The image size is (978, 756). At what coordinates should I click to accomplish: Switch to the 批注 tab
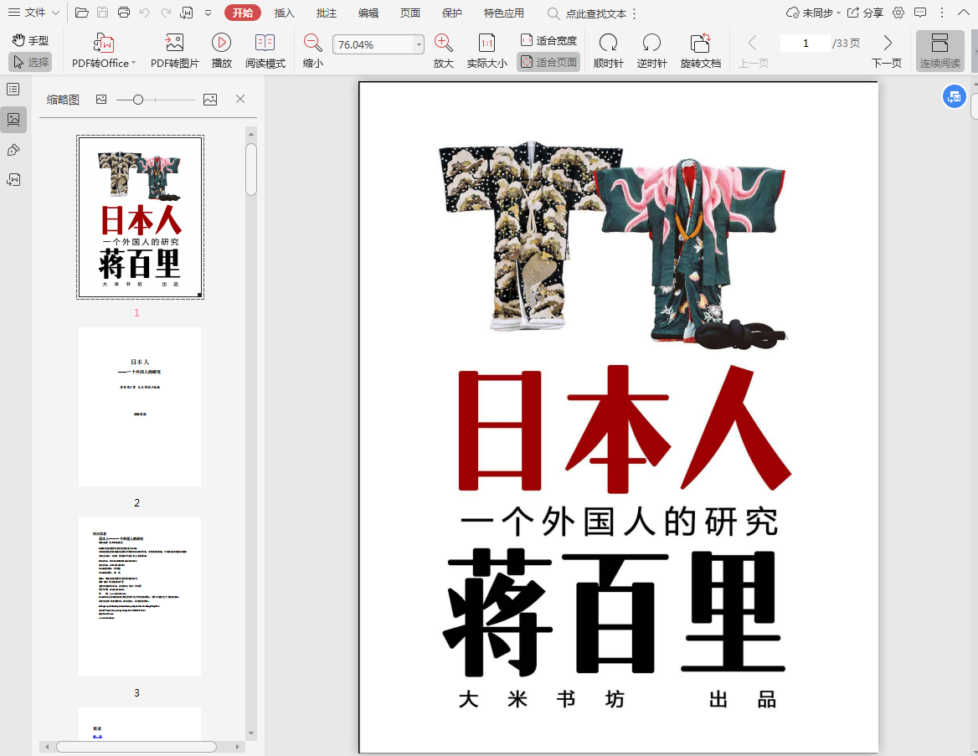pyautogui.click(x=327, y=13)
